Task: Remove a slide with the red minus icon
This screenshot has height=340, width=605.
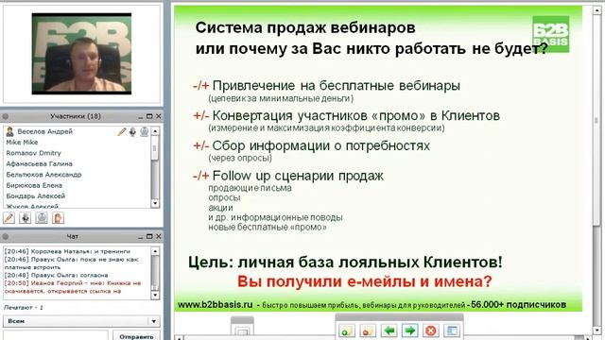Action: click(368, 331)
